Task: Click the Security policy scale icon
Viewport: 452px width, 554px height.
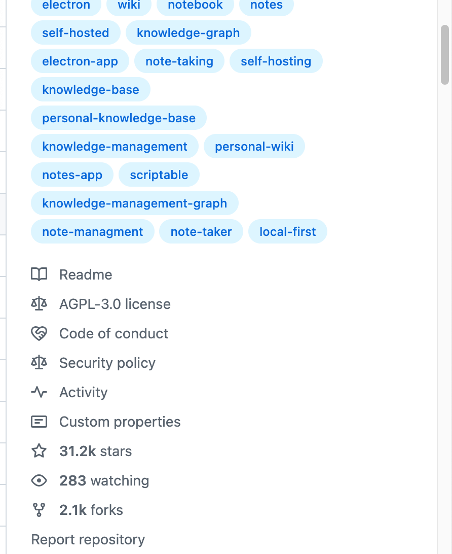Action: pyautogui.click(x=39, y=363)
